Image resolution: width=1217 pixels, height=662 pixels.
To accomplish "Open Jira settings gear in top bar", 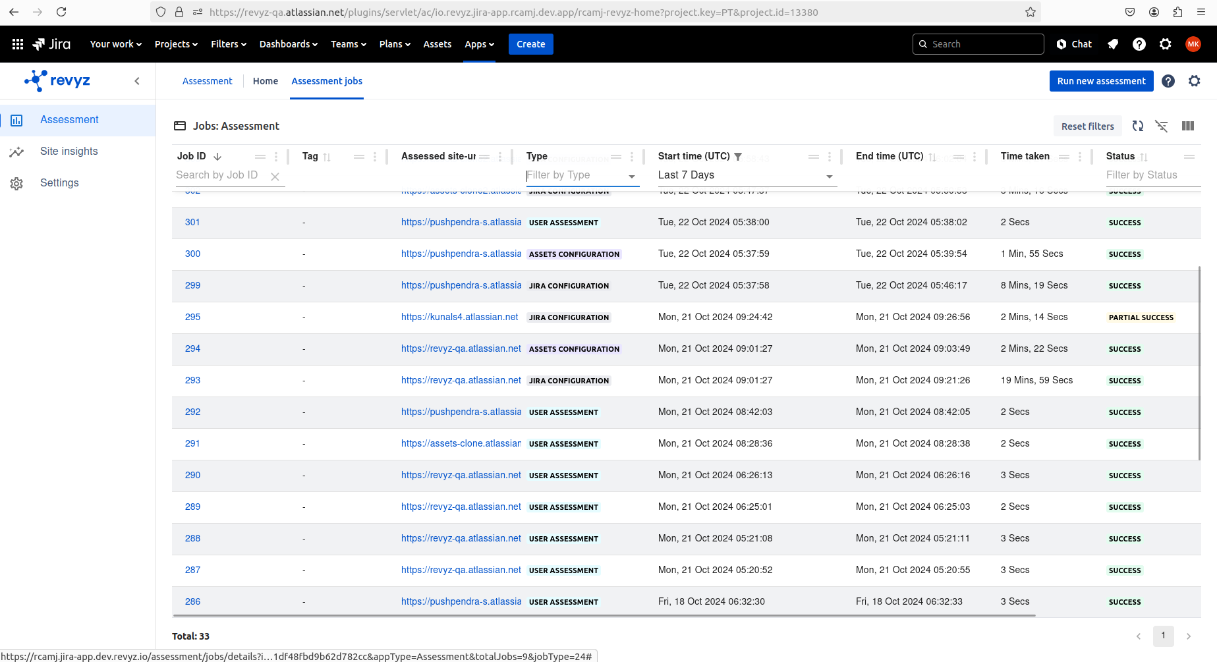I will click(x=1166, y=44).
